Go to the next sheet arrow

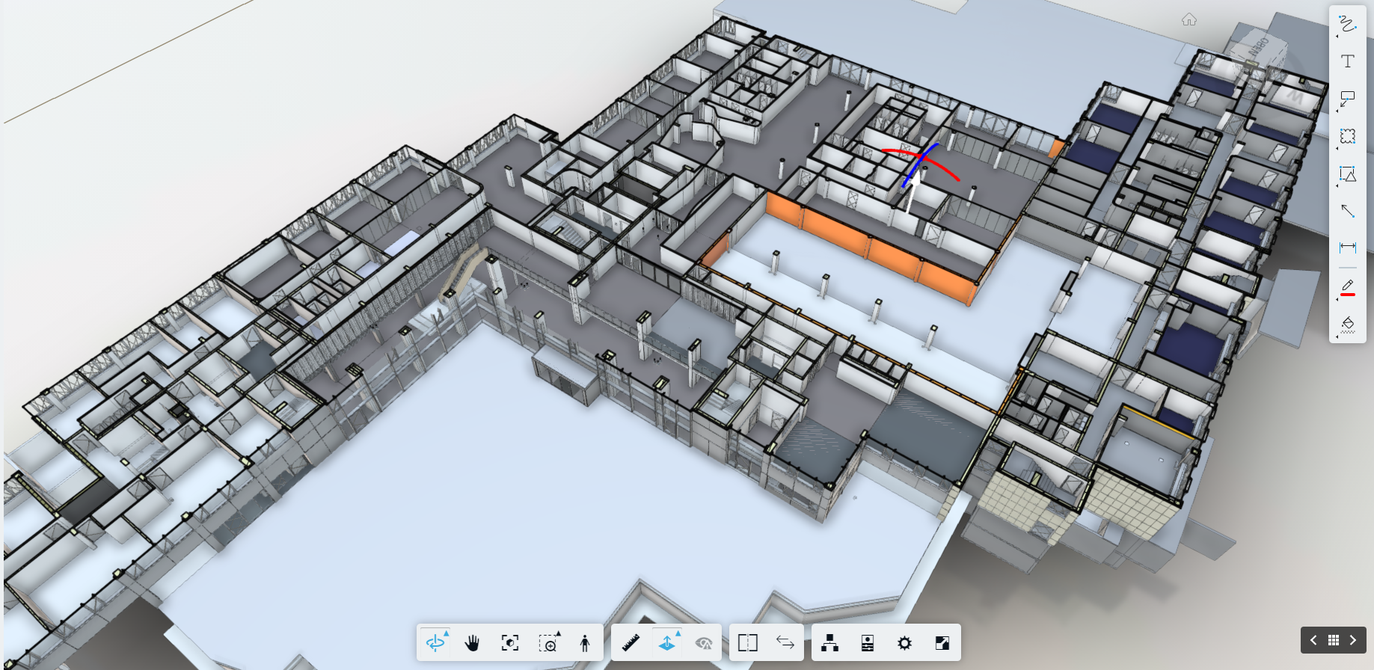pos(1352,640)
